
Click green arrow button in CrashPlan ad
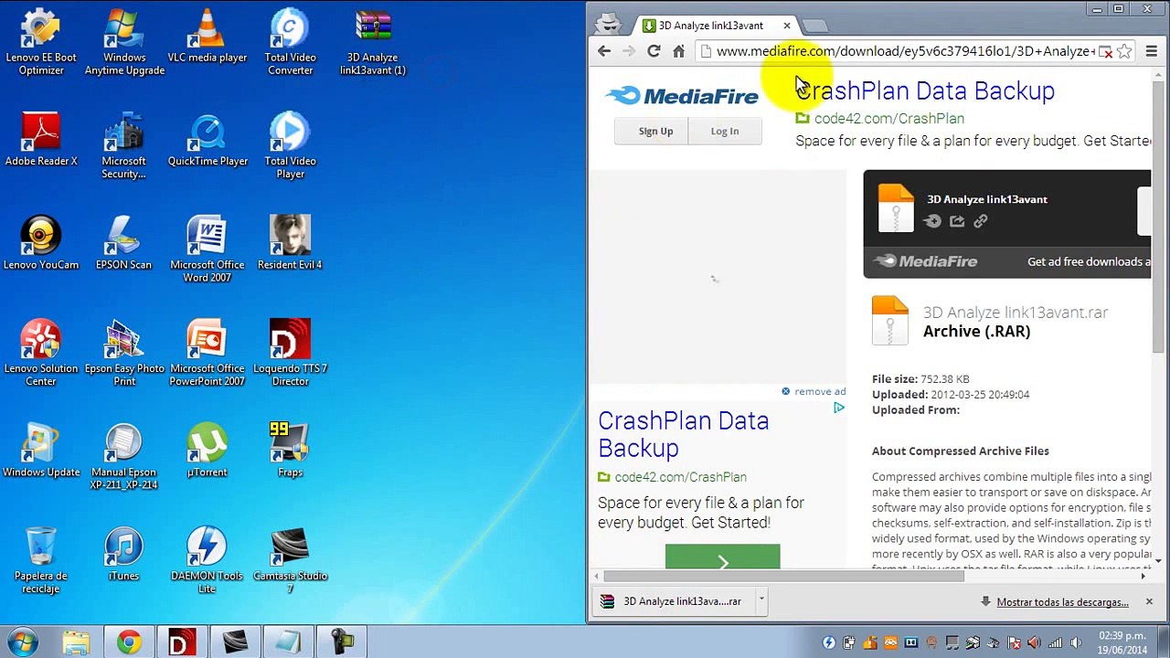722,557
